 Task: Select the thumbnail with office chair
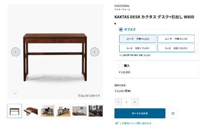(47, 111)
